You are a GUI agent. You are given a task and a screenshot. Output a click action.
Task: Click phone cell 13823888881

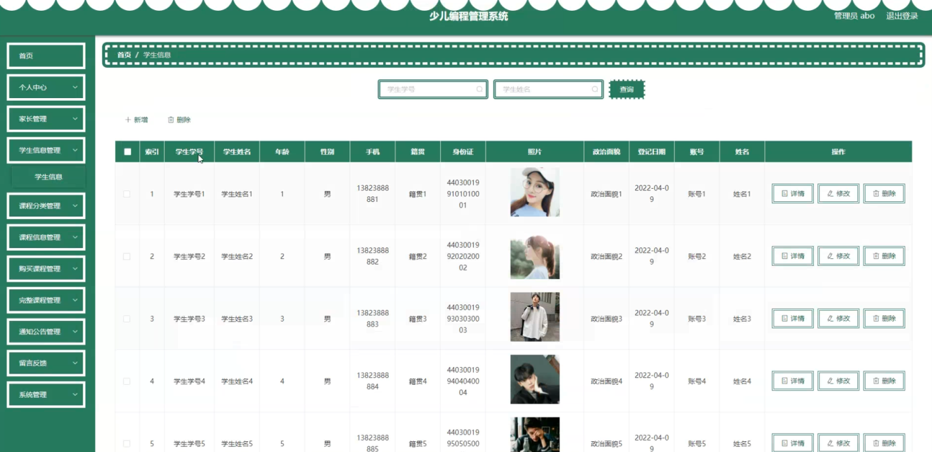tap(372, 194)
